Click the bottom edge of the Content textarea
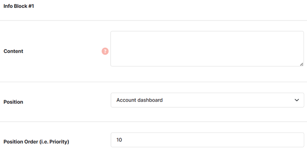 pos(207,66)
